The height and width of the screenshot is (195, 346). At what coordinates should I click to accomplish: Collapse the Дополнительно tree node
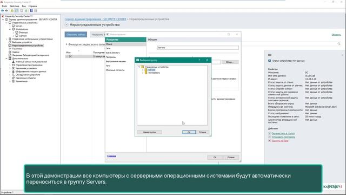pos(6,58)
